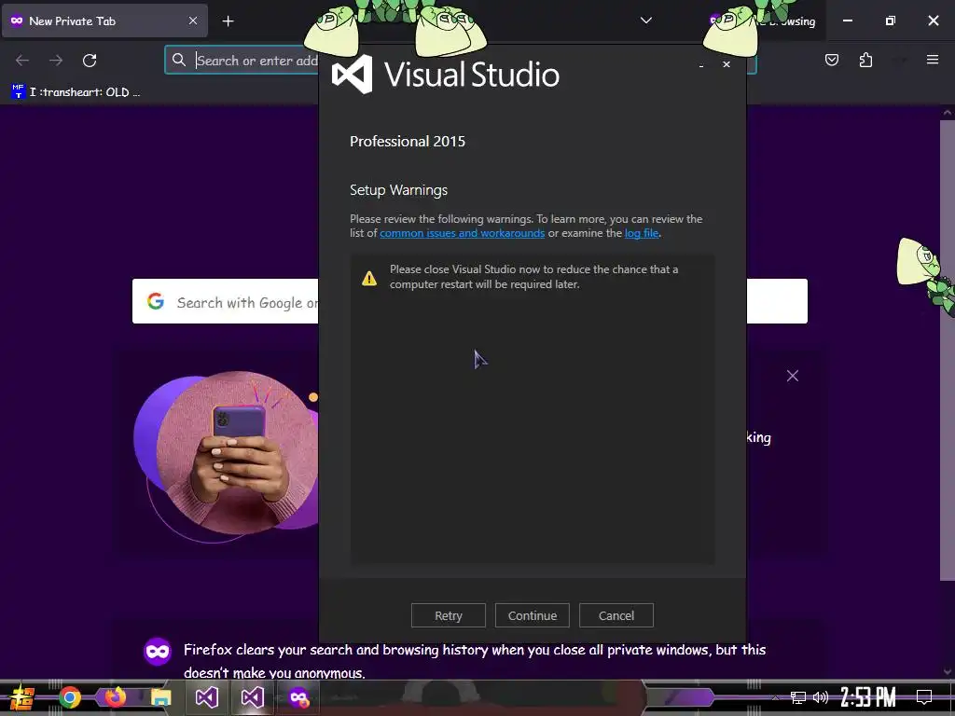Screen dimensions: 955x716
Task: Go back in Firefox
Action: (22, 61)
